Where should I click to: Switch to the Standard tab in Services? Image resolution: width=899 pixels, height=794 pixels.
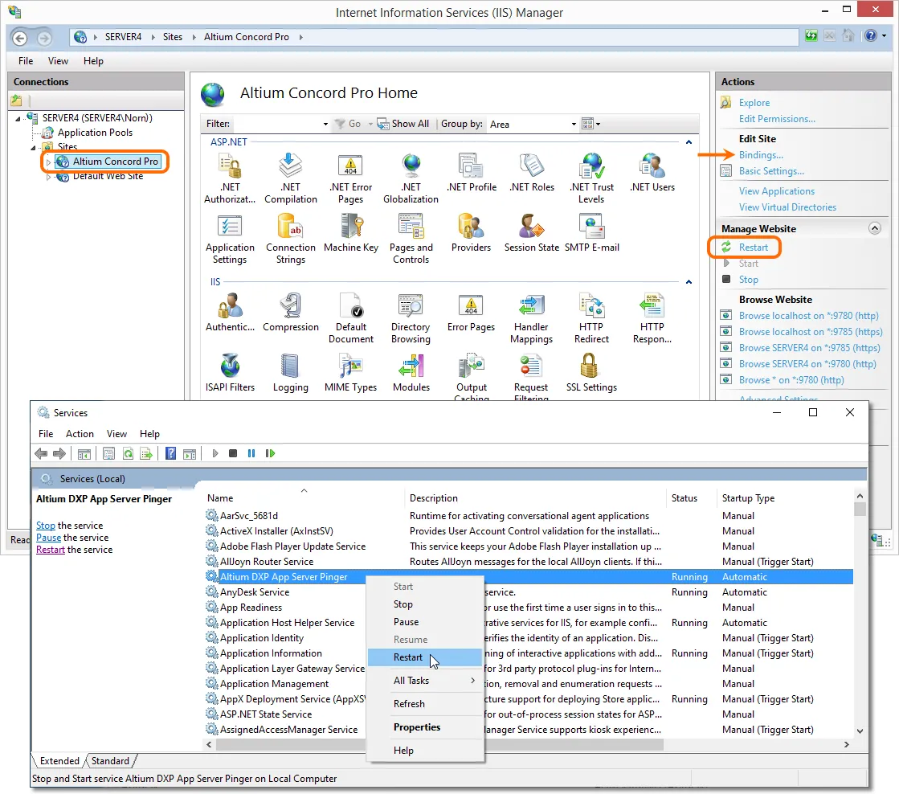tap(110, 761)
